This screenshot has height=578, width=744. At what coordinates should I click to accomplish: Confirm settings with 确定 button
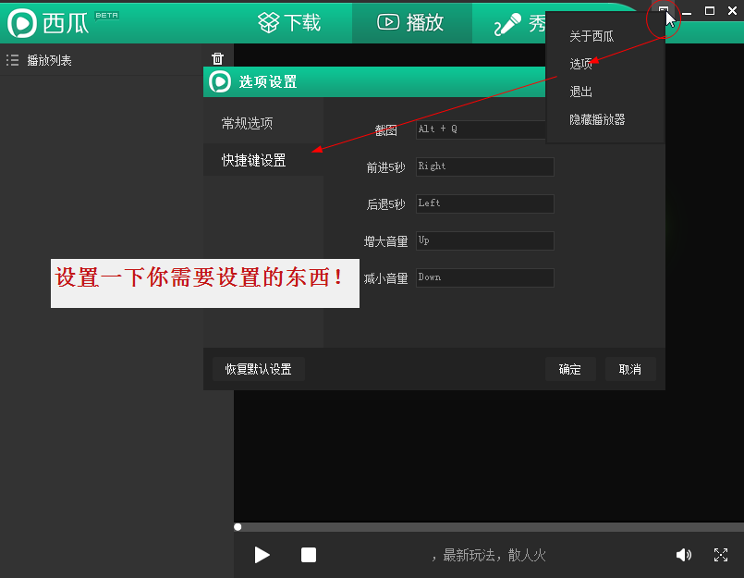click(570, 369)
